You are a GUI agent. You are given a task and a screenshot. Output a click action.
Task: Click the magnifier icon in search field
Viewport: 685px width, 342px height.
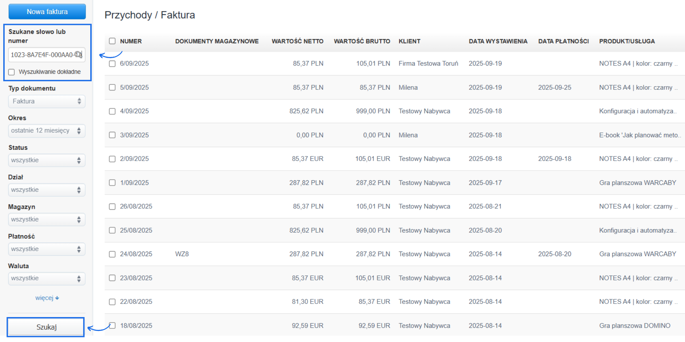[x=78, y=55]
